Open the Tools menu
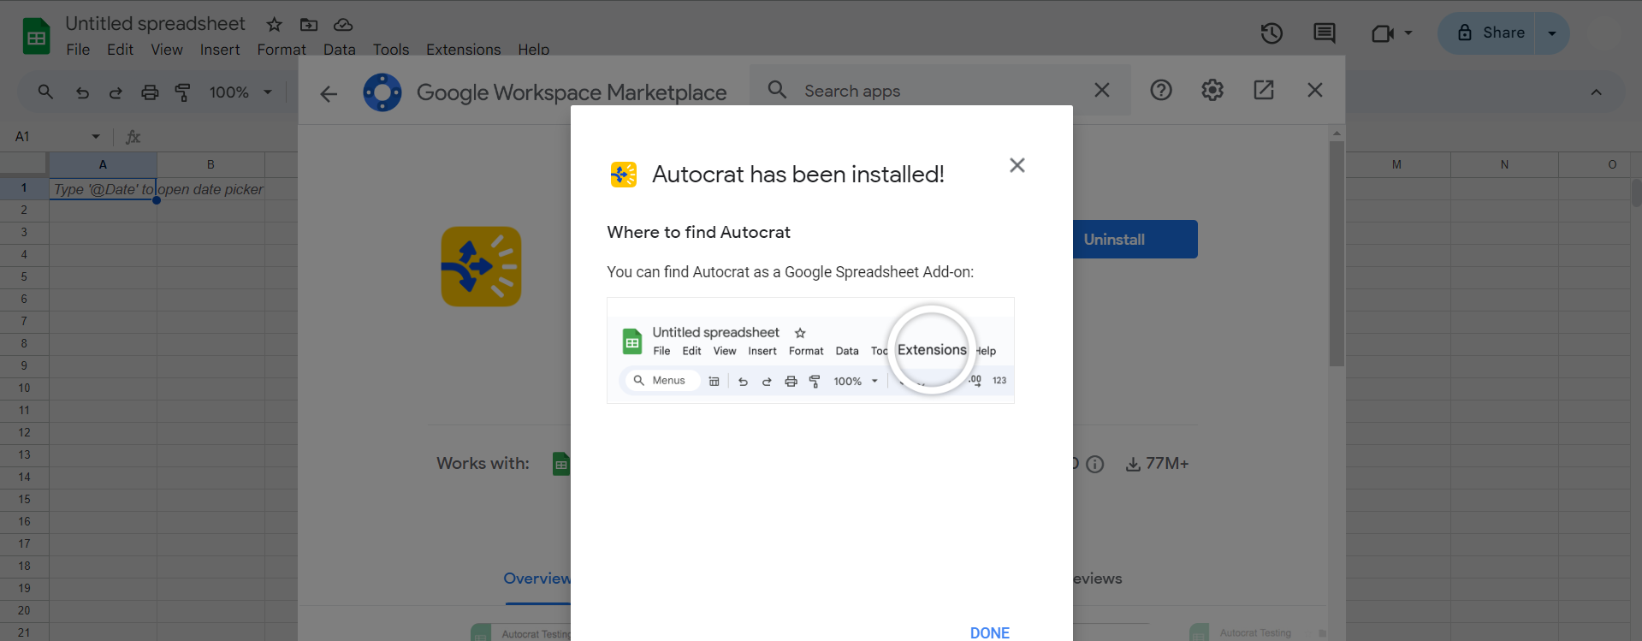 [391, 50]
